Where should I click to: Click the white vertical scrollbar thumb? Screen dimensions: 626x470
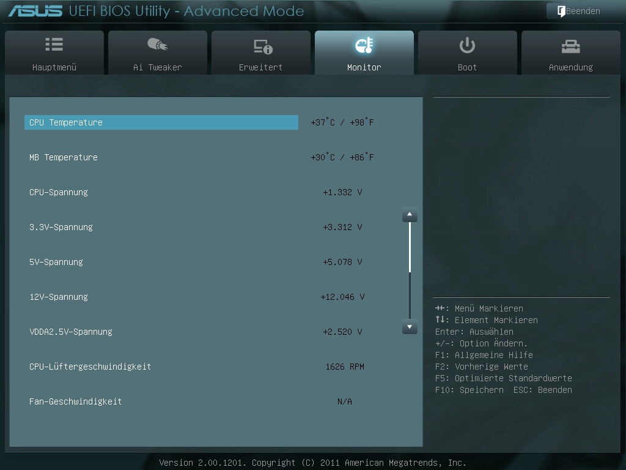410,247
